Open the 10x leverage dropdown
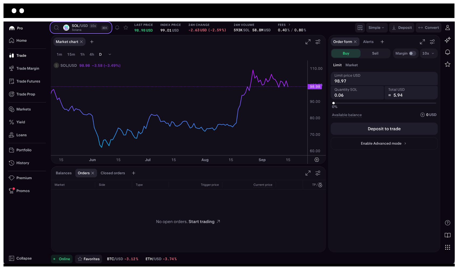This screenshot has width=458, height=269. (428, 53)
